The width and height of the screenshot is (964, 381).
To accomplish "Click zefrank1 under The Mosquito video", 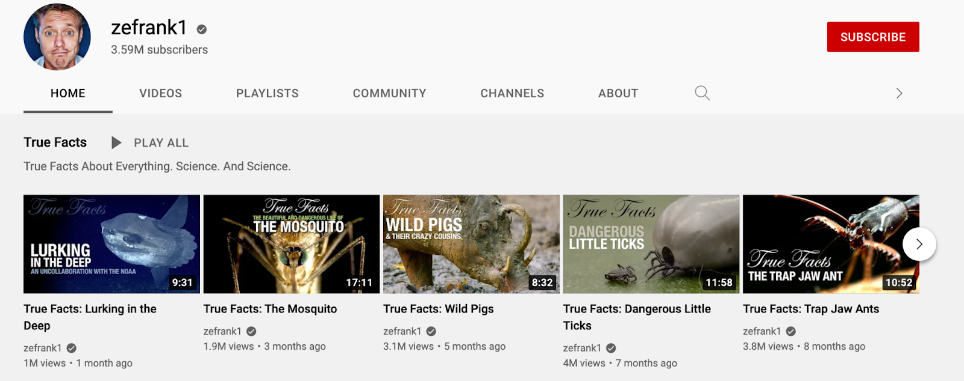I will 222,331.
